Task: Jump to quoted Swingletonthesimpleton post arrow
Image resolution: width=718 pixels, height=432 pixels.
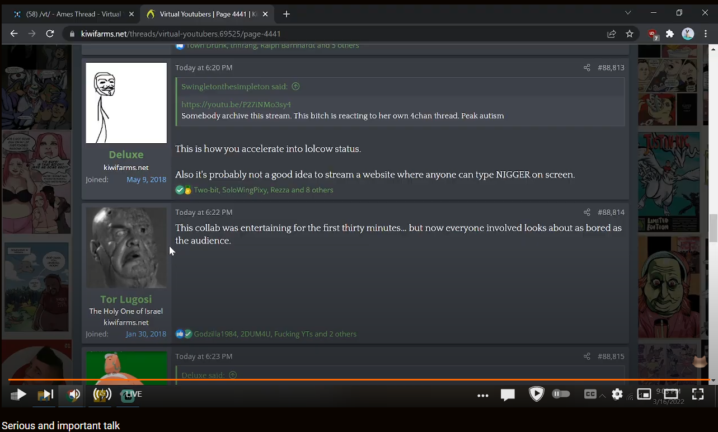Action: pyautogui.click(x=295, y=87)
